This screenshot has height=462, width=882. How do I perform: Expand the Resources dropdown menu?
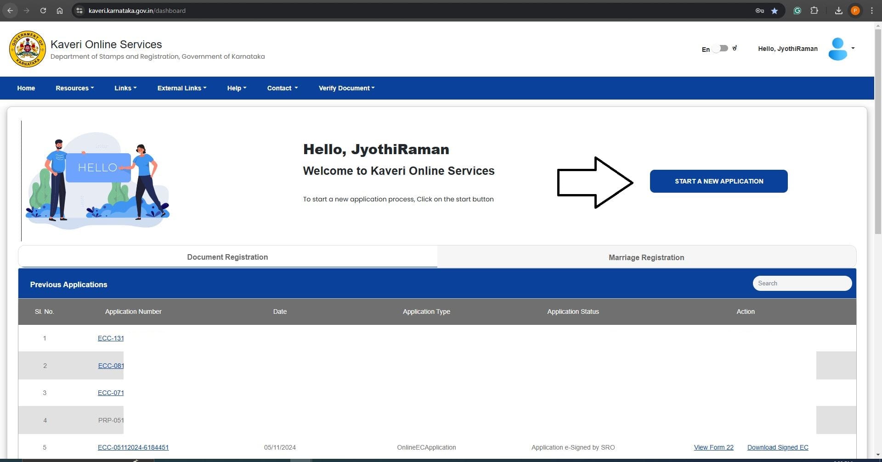click(74, 88)
